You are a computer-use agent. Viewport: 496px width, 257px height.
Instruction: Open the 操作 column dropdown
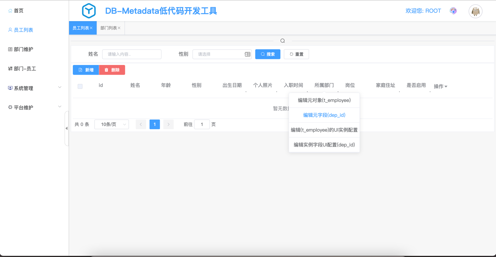tap(440, 86)
